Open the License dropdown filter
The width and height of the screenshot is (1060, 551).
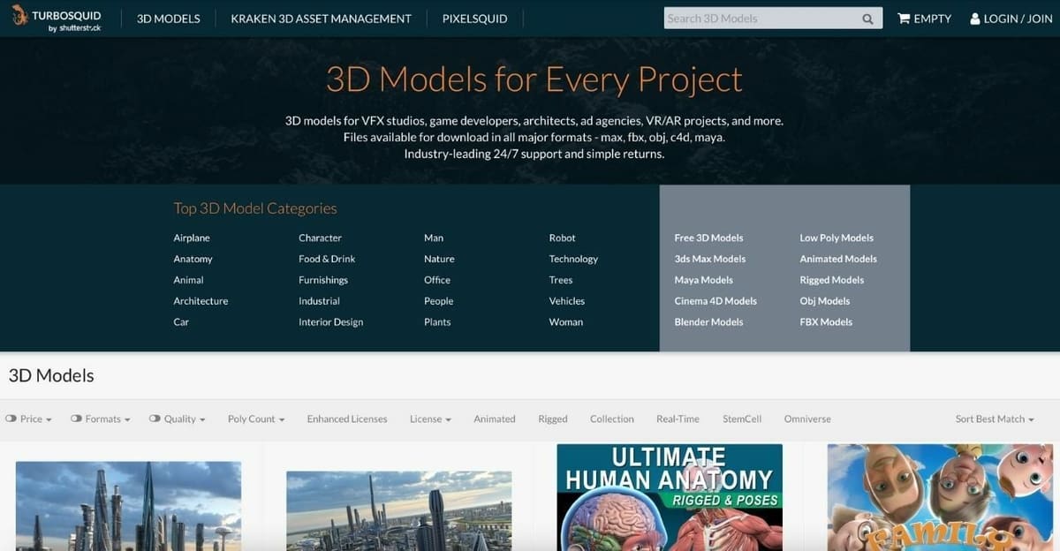coord(430,419)
